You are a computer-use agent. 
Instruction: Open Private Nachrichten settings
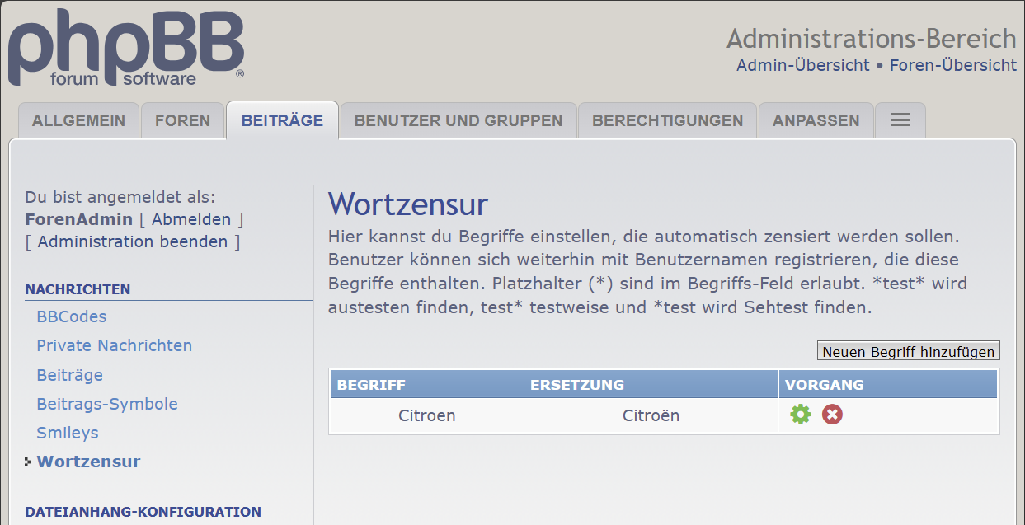point(115,345)
